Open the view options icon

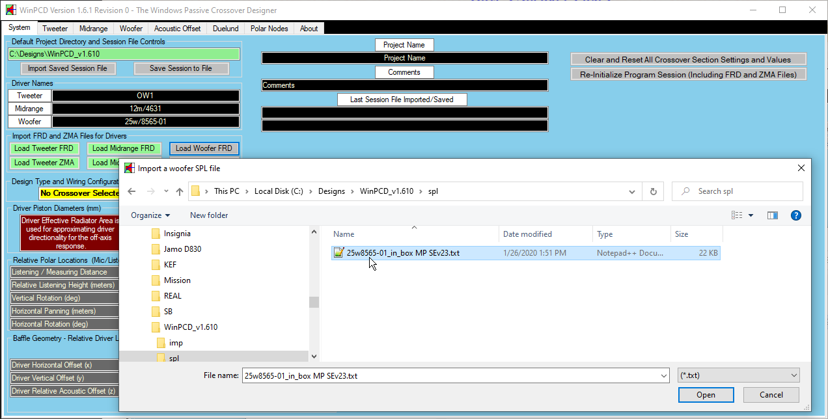737,215
